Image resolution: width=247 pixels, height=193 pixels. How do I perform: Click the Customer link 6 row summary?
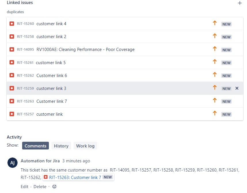click(x=52, y=75)
